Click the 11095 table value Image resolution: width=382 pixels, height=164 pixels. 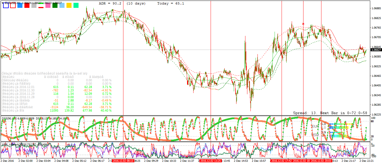(54, 110)
